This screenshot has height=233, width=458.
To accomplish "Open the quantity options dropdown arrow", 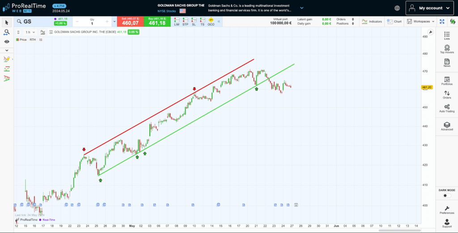I will pyautogui.click(x=114, y=21).
